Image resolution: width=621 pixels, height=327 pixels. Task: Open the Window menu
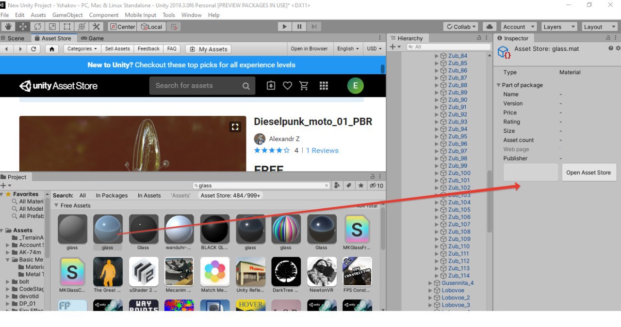191,15
